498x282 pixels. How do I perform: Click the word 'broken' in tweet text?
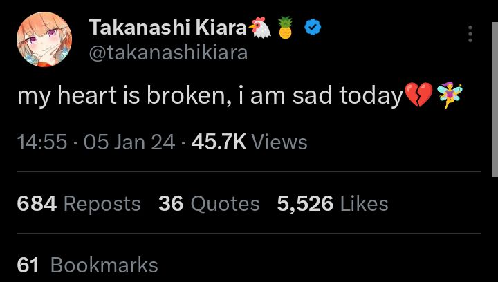click(189, 95)
